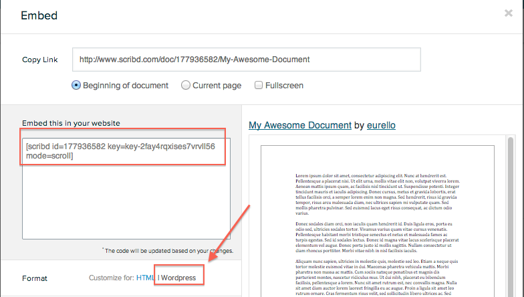
Task: Enable the Fullscreen checkbox
Action: click(x=258, y=85)
